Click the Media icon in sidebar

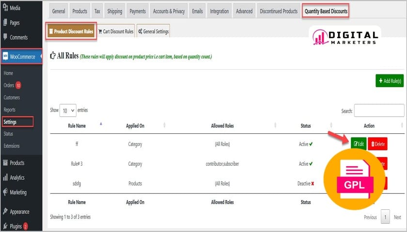tap(5, 8)
